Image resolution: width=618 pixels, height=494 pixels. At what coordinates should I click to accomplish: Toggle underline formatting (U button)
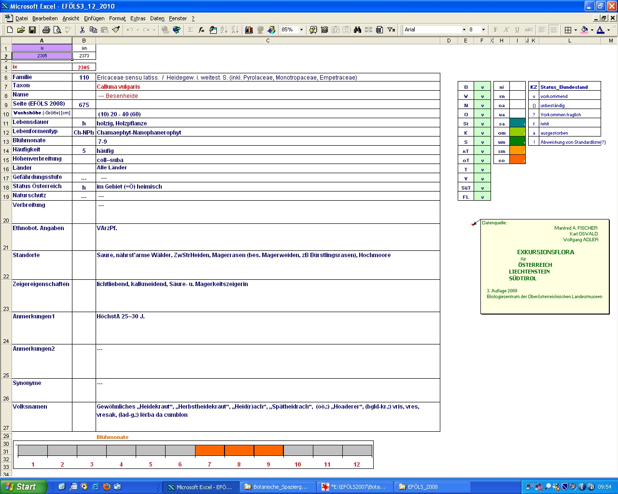click(x=517, y=30)
